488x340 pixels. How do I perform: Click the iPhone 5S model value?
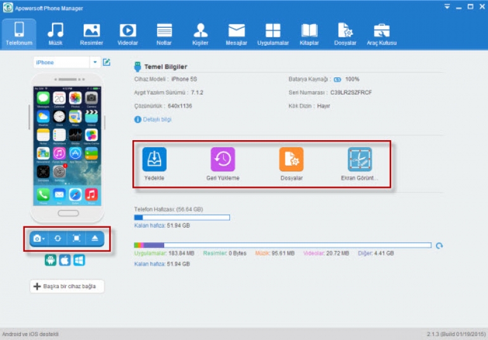coord(184,79)
